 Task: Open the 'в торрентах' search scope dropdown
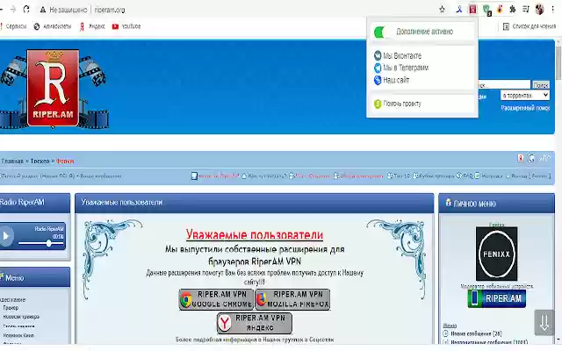coord(525,96)
